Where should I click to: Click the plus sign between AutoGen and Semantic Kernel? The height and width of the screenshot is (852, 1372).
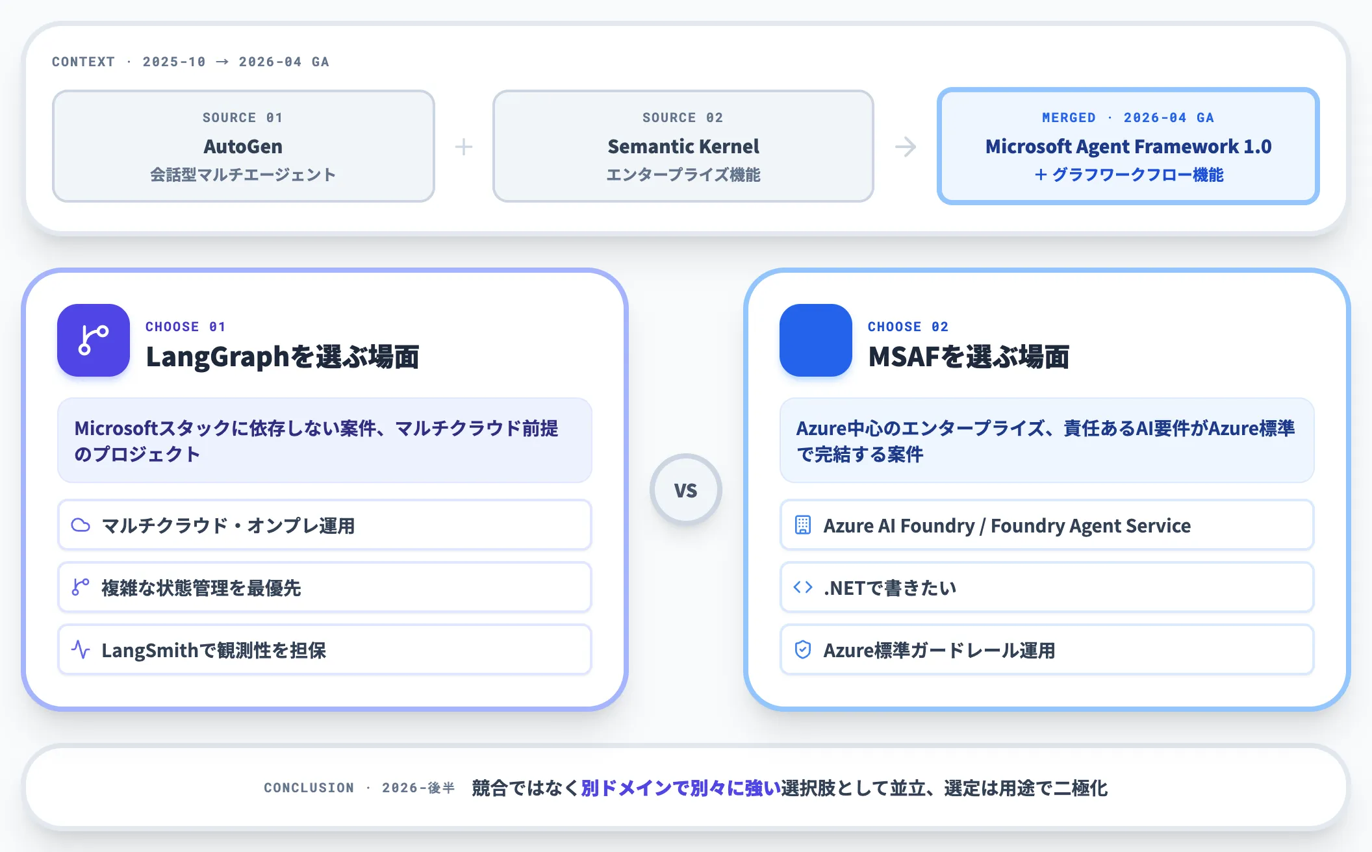pyautogui.click(x=464, y=147)
